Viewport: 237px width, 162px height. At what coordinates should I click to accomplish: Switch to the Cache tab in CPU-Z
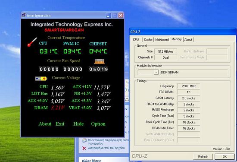(x=148, y=40)
